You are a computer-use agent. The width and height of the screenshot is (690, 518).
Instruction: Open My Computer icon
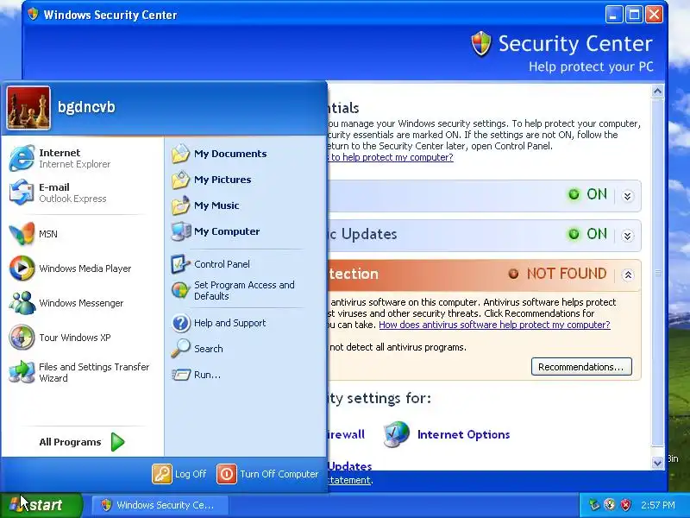[x=180, y=231]
